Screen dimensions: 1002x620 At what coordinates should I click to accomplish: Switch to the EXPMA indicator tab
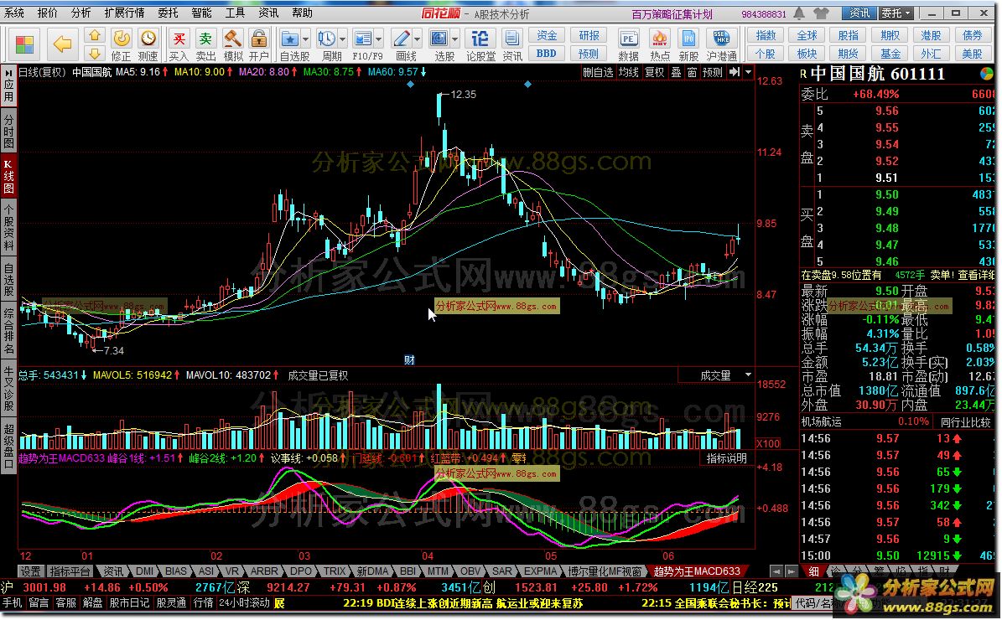pos(541,571)
